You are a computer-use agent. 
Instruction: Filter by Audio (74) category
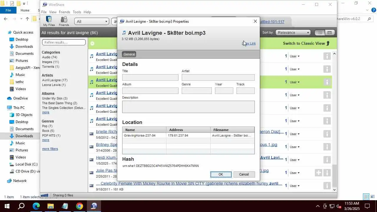coord(49,57)
